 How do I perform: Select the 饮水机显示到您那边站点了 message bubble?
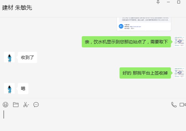pyautogui.click(x=126, y=42)
